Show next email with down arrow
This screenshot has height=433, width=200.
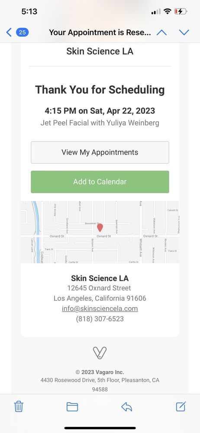[184, 32]
